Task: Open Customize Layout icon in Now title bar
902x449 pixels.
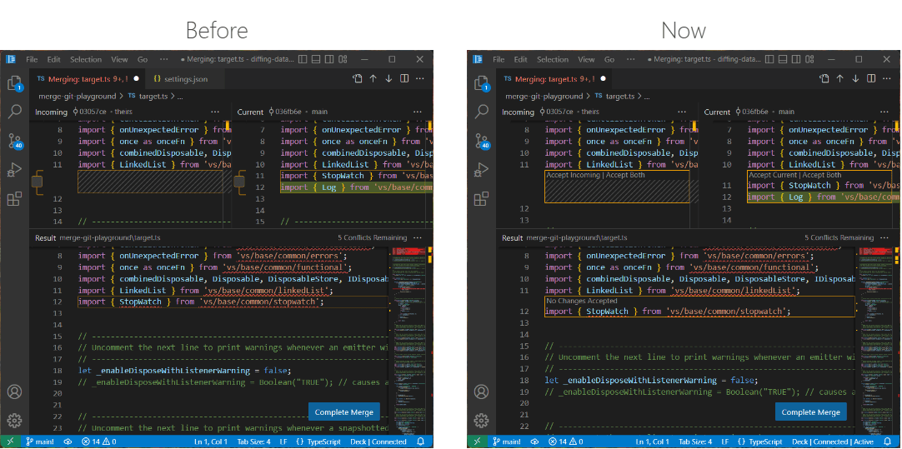Action: [x=810, y=59]
